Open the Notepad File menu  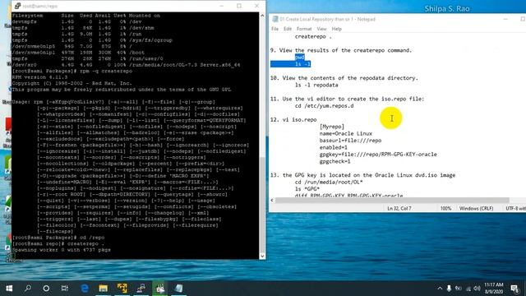tap(275, 29)
